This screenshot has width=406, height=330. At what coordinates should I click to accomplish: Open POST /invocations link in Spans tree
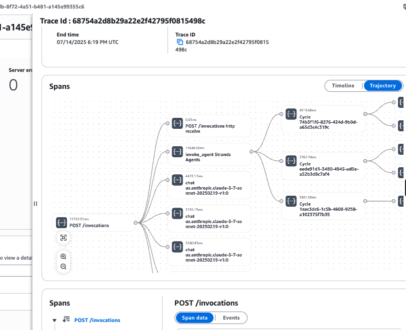(x=97, y=321)
